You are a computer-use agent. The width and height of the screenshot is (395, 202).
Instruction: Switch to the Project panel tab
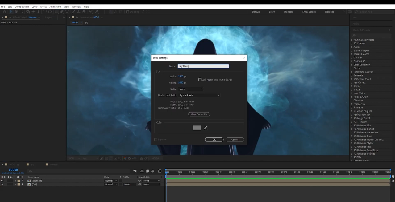pyautogui.click(x=48, y=18)
